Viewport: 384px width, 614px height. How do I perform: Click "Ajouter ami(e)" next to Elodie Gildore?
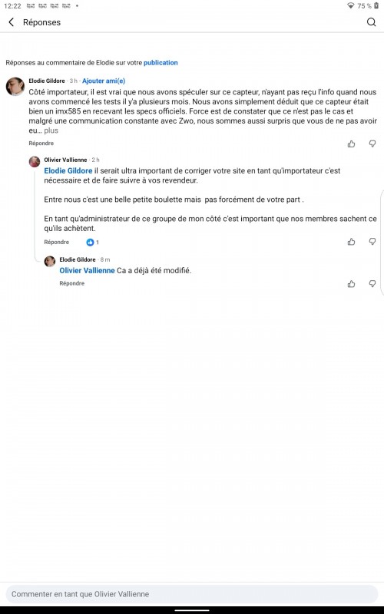(x=104, y=81)
